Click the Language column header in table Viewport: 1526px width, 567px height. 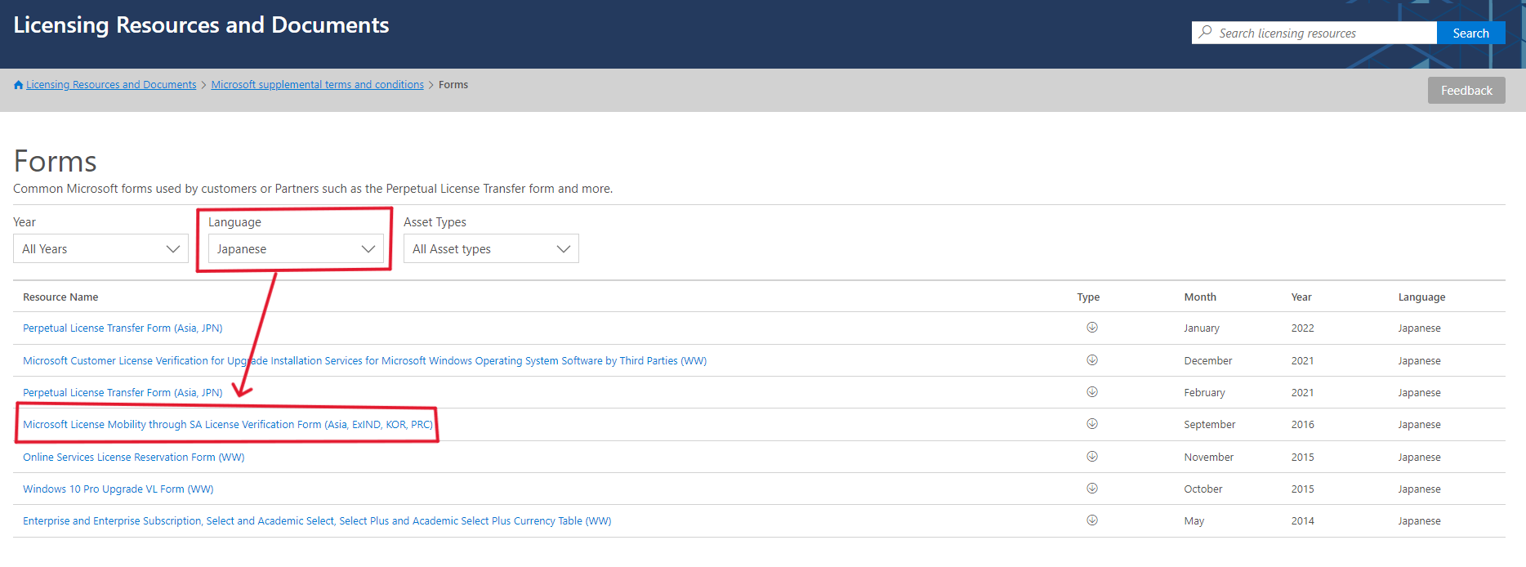(x=1421, y=297)
